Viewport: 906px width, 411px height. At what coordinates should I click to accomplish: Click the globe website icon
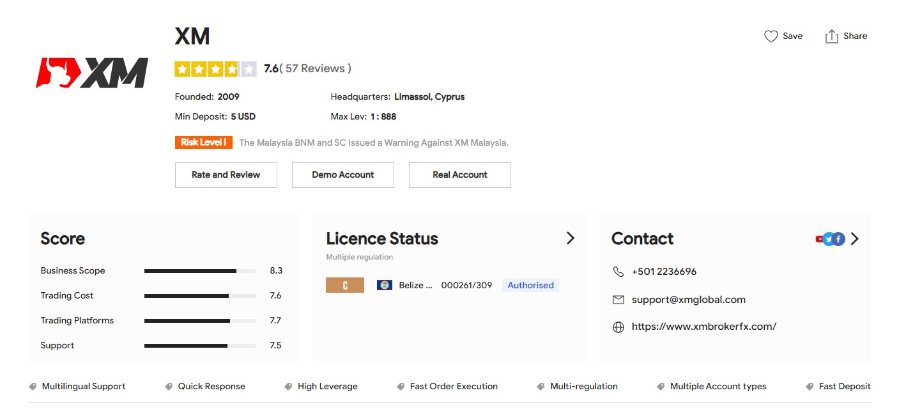point(618,327)
